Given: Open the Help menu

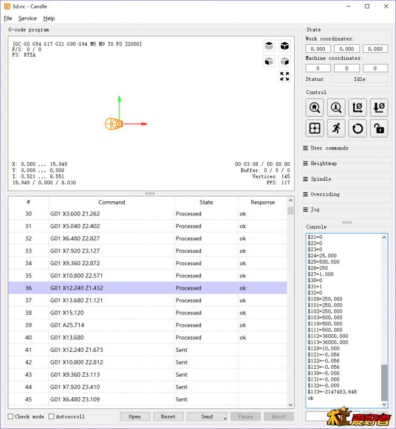Looking at the screenshot, I should coord(49,18).
